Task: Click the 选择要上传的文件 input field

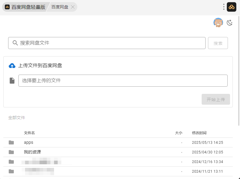Action: tap(123, 81)
